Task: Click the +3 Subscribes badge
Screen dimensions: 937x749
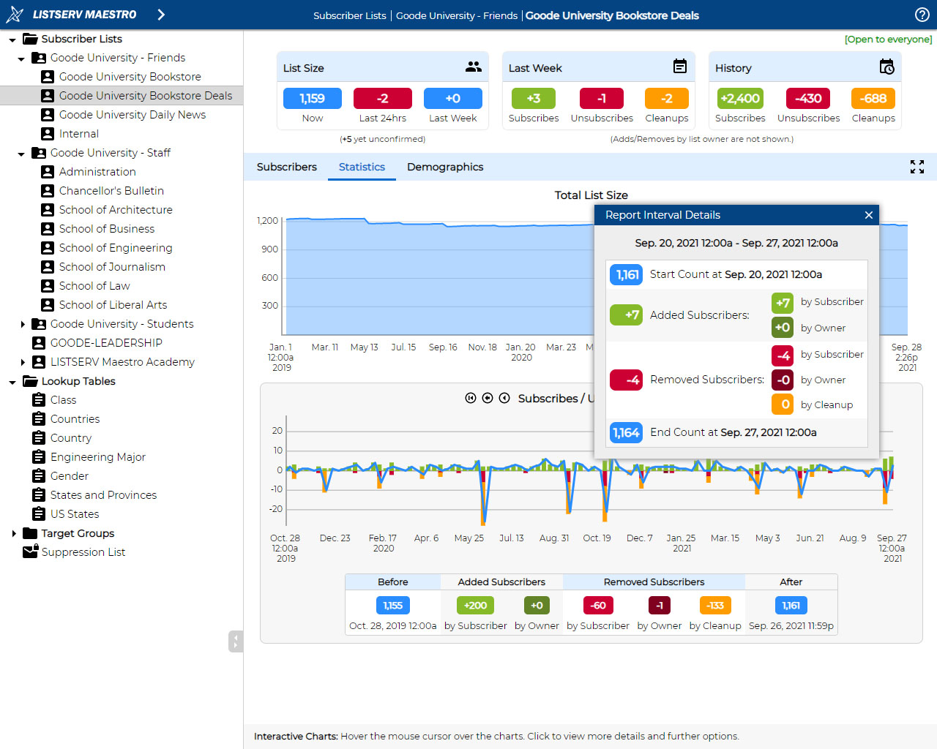Action: click(x=534, y=98)
